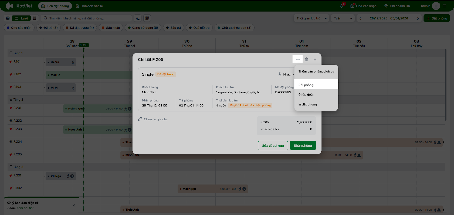Toggle the Đang sử dụng (5) status filter
The height and width of the screenshot is (215, 454).
point(143,28)
